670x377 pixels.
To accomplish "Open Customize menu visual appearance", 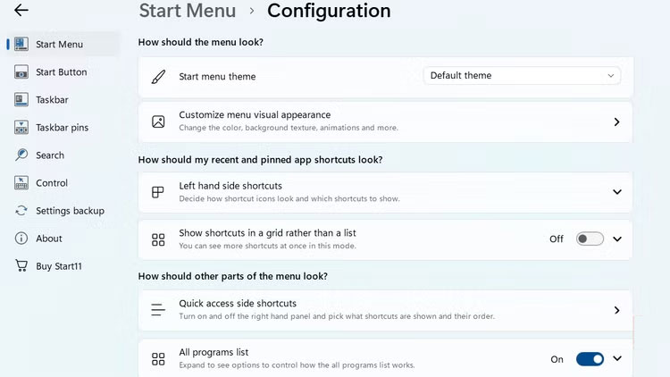I will (385, 121).
